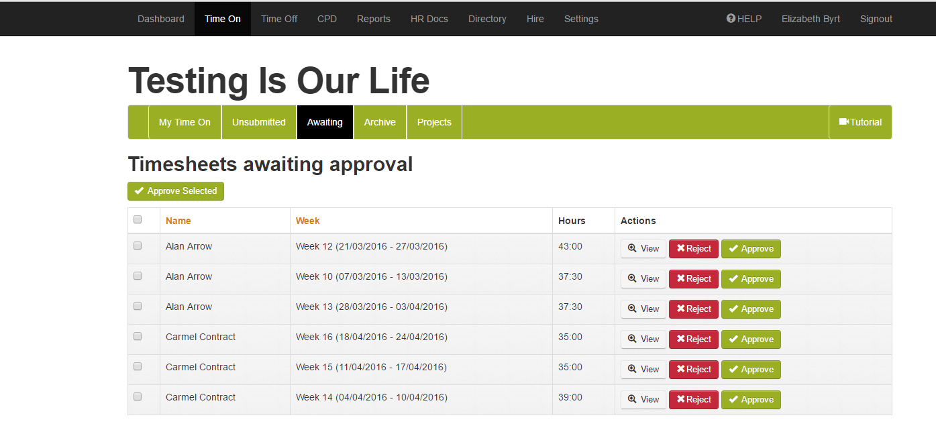Reject Alan Arrow's Week 10 timesheet
The image size is (936, 432).
[x=693, y=279]
